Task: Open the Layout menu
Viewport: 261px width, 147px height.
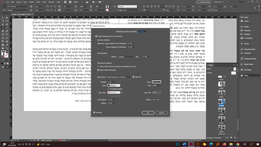Action: click(19, 2)
